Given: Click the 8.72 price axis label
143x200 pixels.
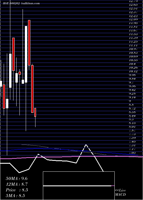Looking at the screenshot, I should tap(132, 108).
